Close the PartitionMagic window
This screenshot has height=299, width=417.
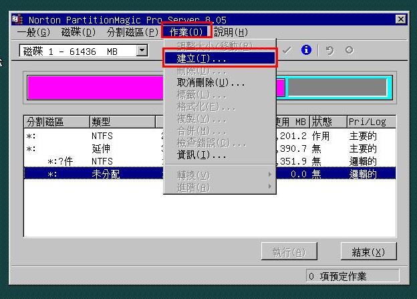400,19
